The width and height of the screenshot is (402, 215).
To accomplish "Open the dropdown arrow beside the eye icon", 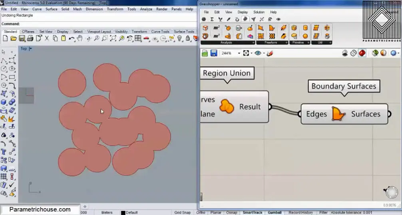I will point(264,53).
